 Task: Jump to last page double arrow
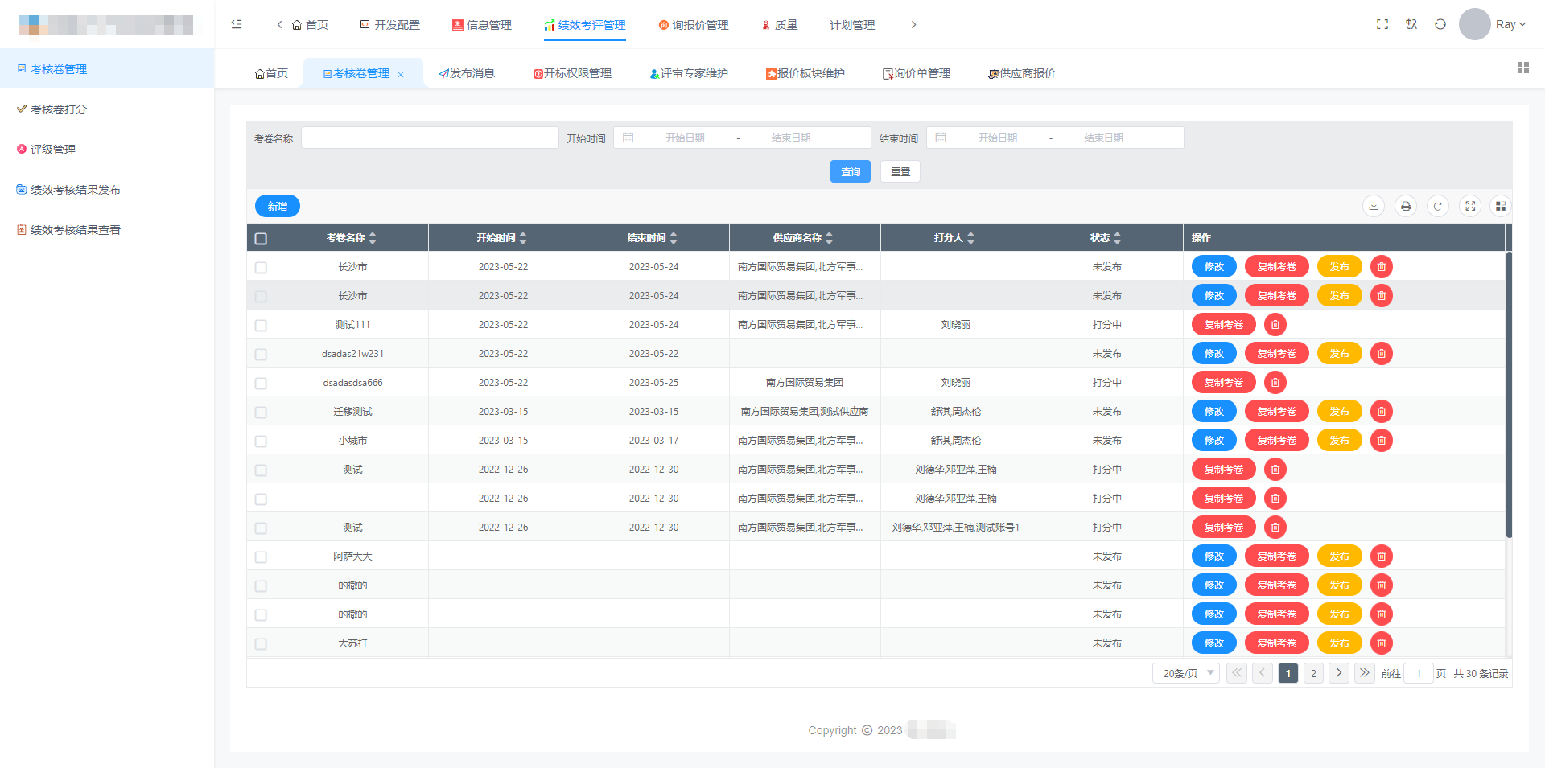tap(1365, 673)
